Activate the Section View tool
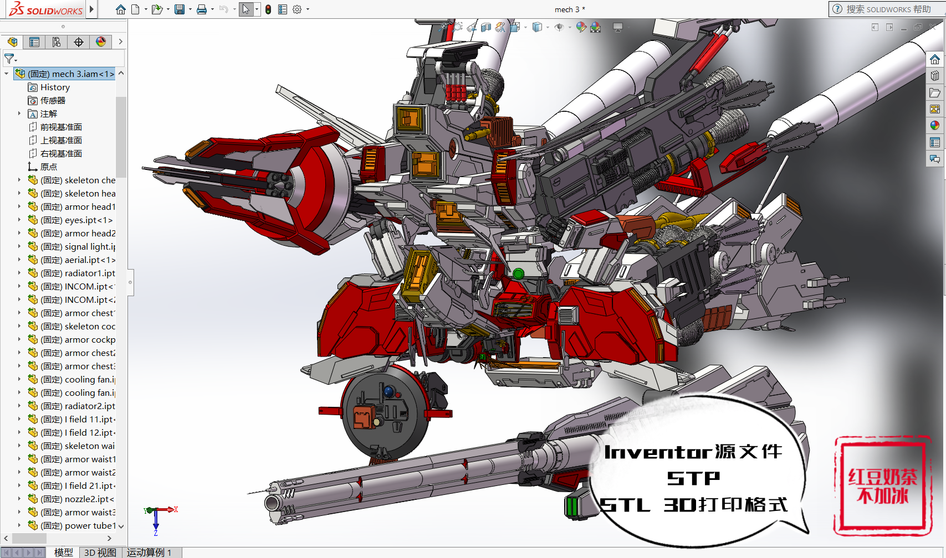The width and height of the screenshot is (946, 558). coord(486,27)
